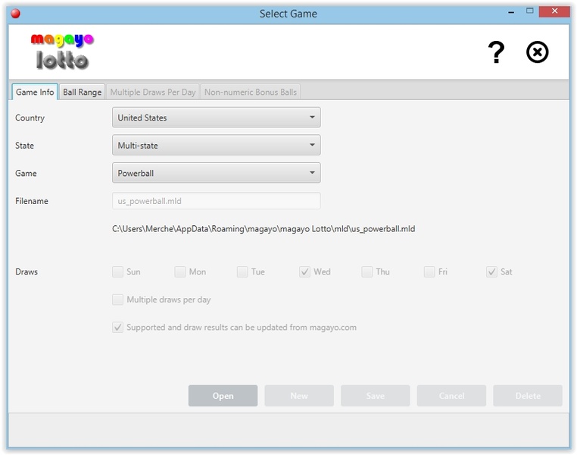Image resolution: width=577 pixels, height=455 pixels.
Task: Select Multiple Draws Per Day tab
Action: pyautogui.click(x=153, y=92)
